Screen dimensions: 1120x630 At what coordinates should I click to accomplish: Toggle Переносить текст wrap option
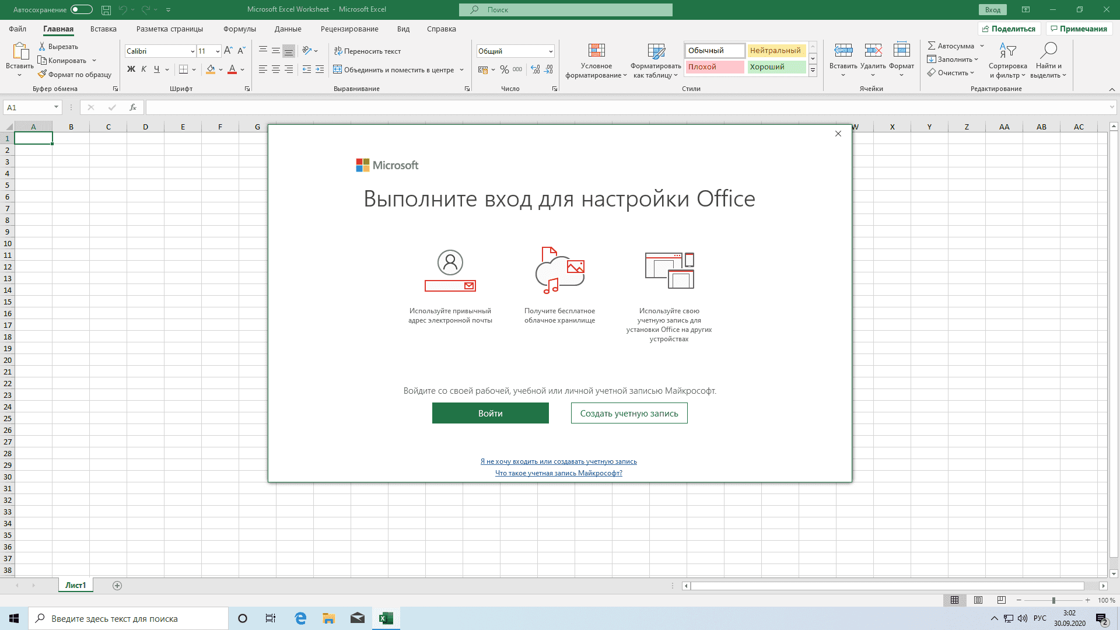[x=367, y=51]
